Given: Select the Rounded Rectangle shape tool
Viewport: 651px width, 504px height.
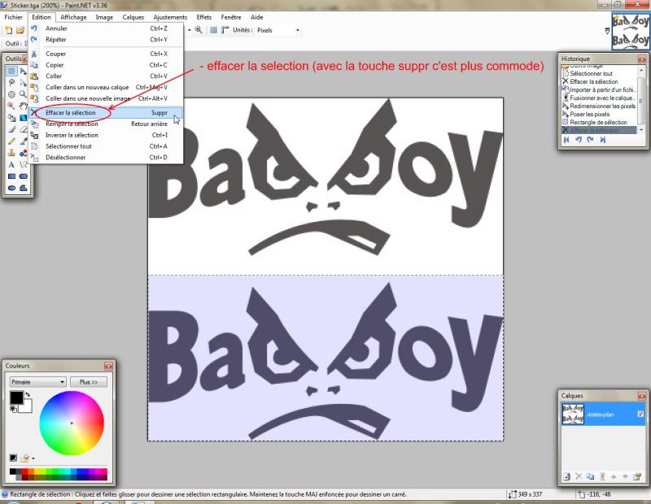Looking at the screenshot, I should click(x=24, y=176).
